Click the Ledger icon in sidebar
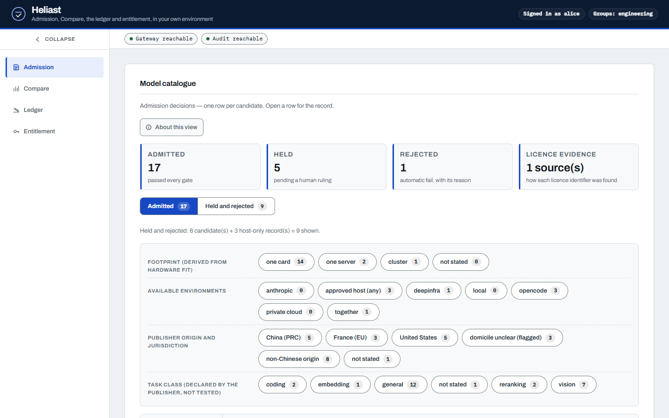 [16, 110]
